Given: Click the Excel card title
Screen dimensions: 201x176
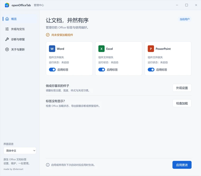Looking at the screenshot, I should 109,49.
